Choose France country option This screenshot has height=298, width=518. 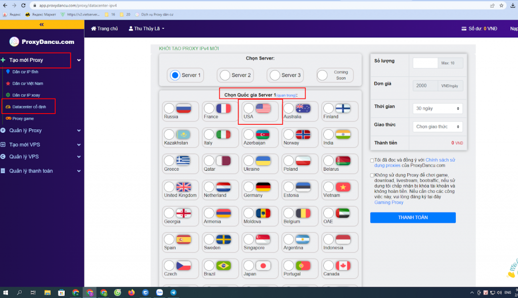tap(220, 111)
